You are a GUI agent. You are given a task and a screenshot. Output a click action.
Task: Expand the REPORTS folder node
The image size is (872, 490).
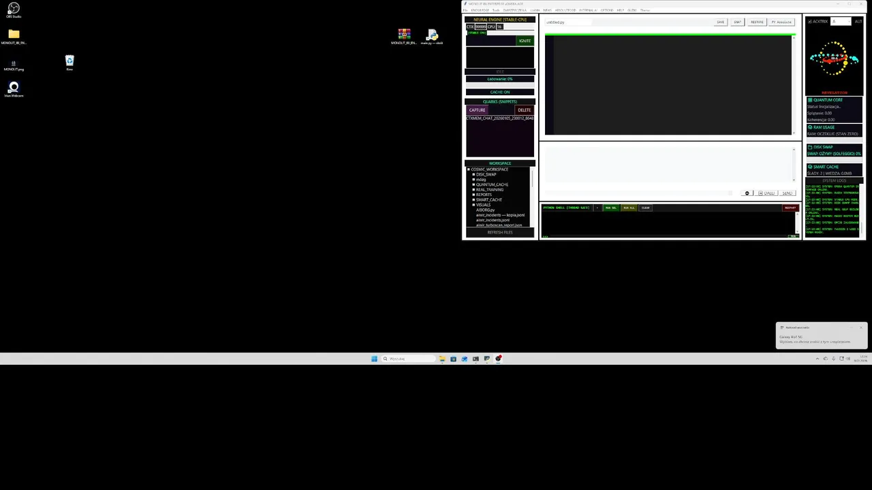tap(473, 195)
